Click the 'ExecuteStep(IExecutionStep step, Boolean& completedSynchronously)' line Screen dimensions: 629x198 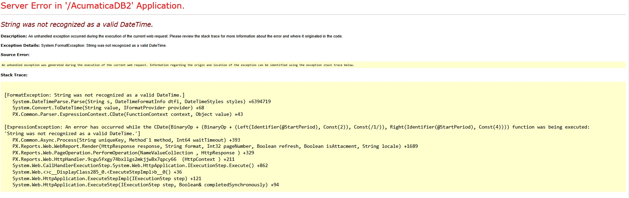[x=146, y=185]
